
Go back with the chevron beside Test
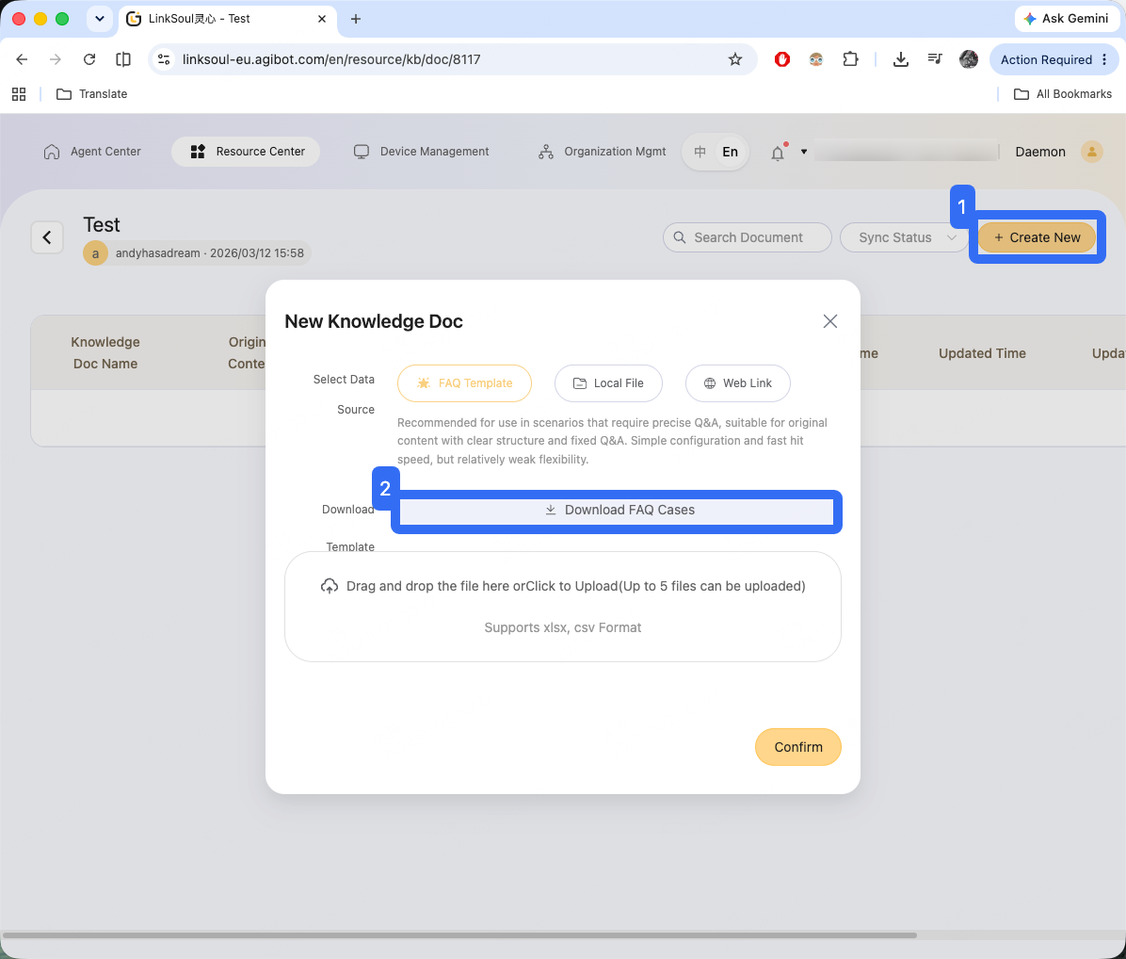tap(47, 237)
